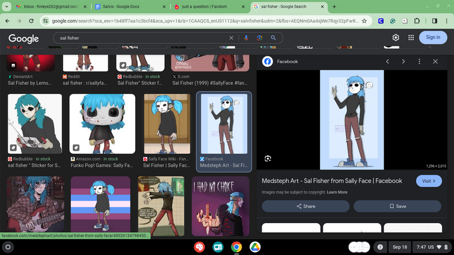This screenshot has height=255, width=454.
Task: Select the Funko Pop Sally Face thumbnail
Action: (102, 124)
